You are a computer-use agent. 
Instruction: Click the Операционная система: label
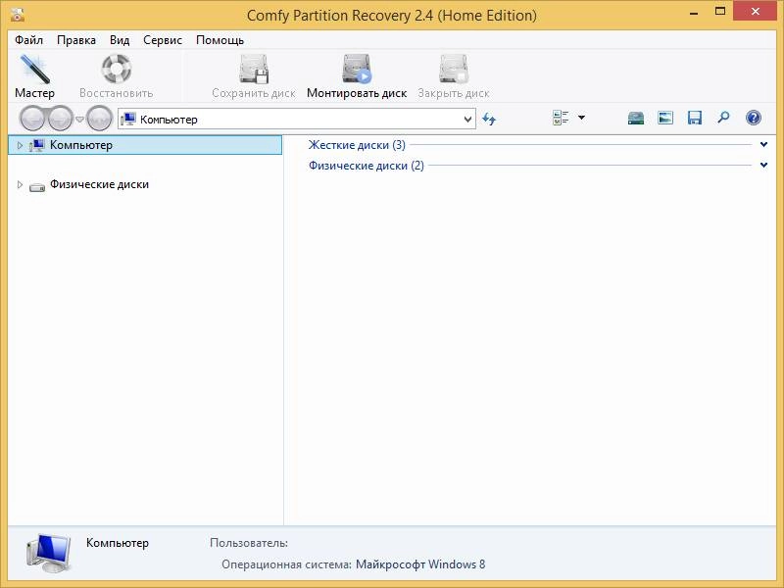pyautogui.click(x=286, y=564)
